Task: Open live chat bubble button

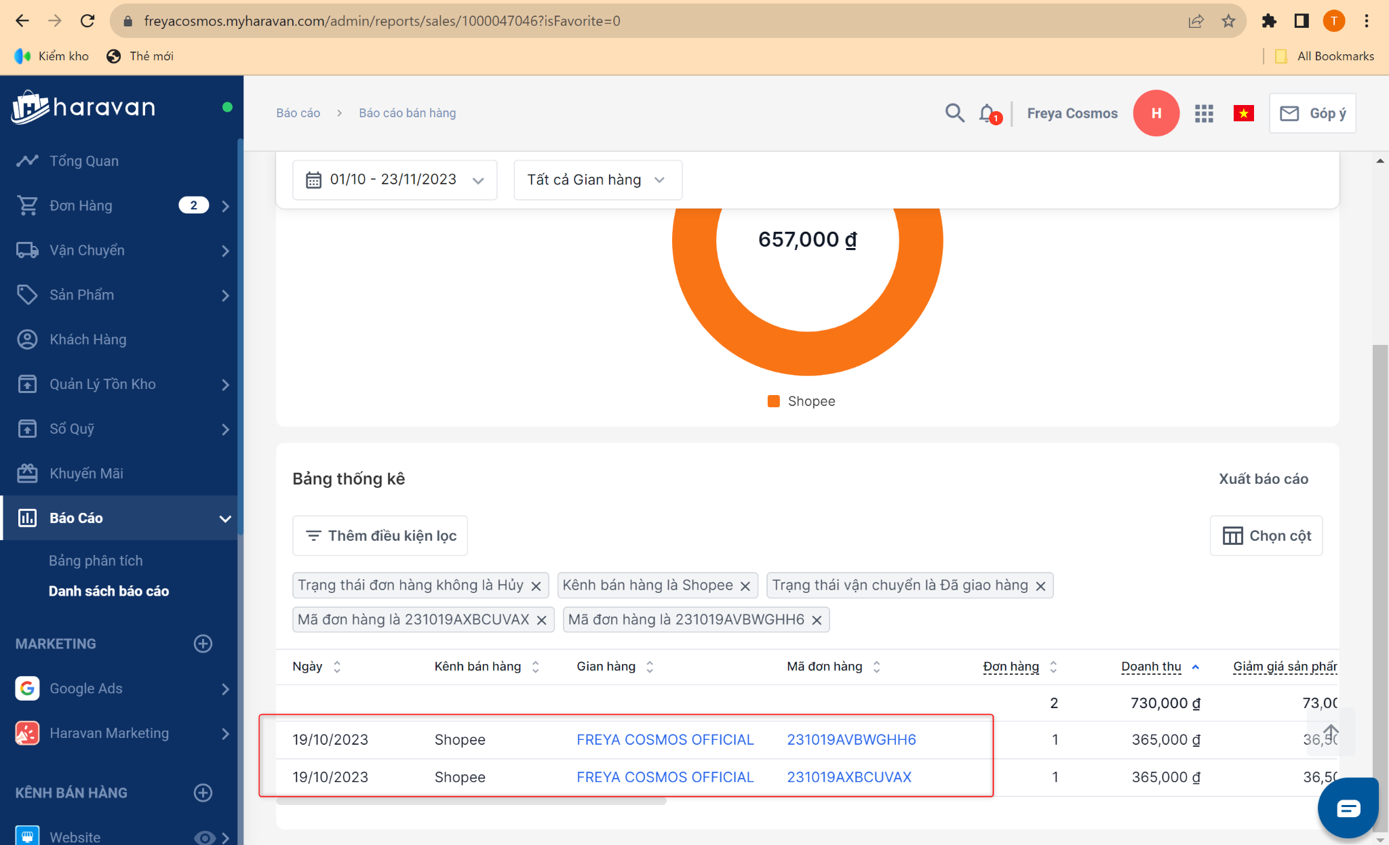Action: tap(1348, 808)
